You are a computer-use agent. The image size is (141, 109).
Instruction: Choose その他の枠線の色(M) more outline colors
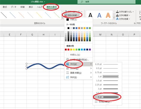click(79, 60)
